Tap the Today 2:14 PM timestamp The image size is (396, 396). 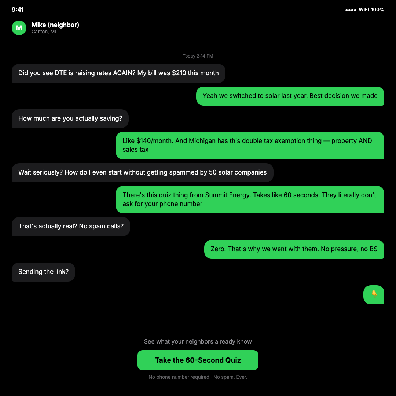[x=198, y=56]
